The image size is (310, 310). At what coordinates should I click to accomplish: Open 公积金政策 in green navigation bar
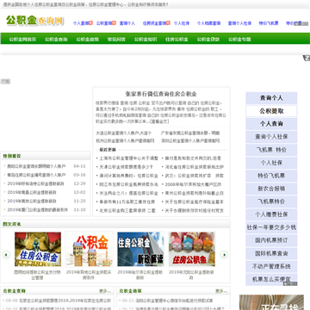click(88, 40)
